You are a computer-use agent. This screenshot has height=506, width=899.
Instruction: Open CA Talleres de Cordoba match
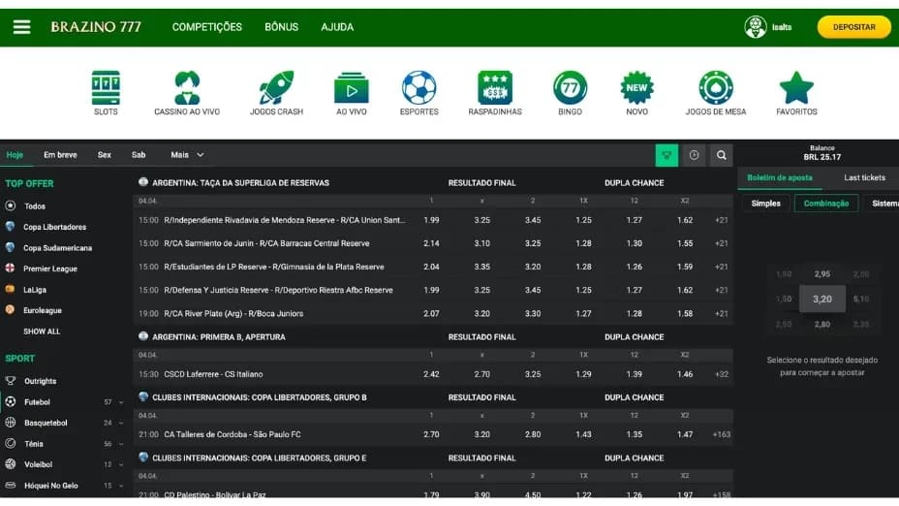[x=232, y=435]
